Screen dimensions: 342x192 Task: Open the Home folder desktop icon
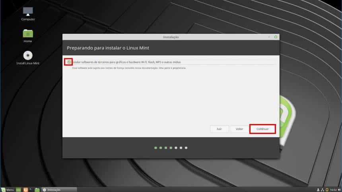(x=28, y=35)
